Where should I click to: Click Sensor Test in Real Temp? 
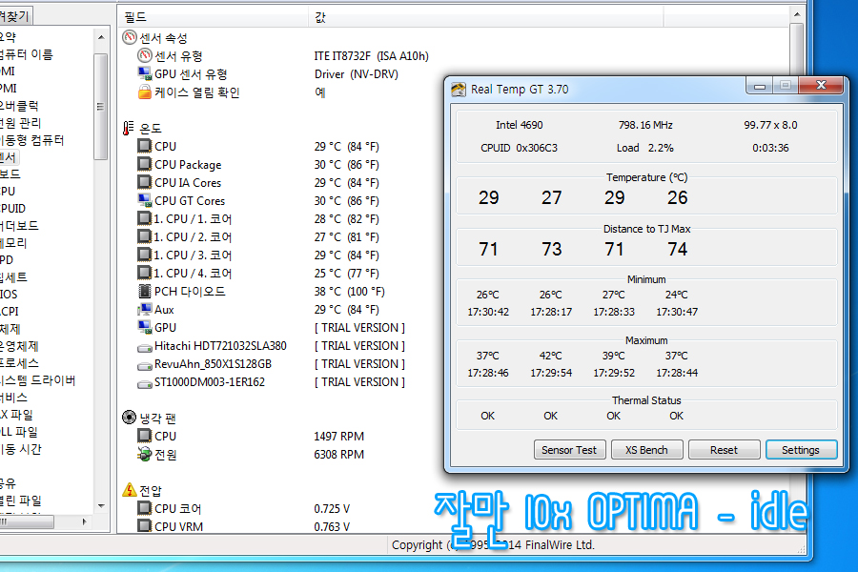[x=569, y=450]
